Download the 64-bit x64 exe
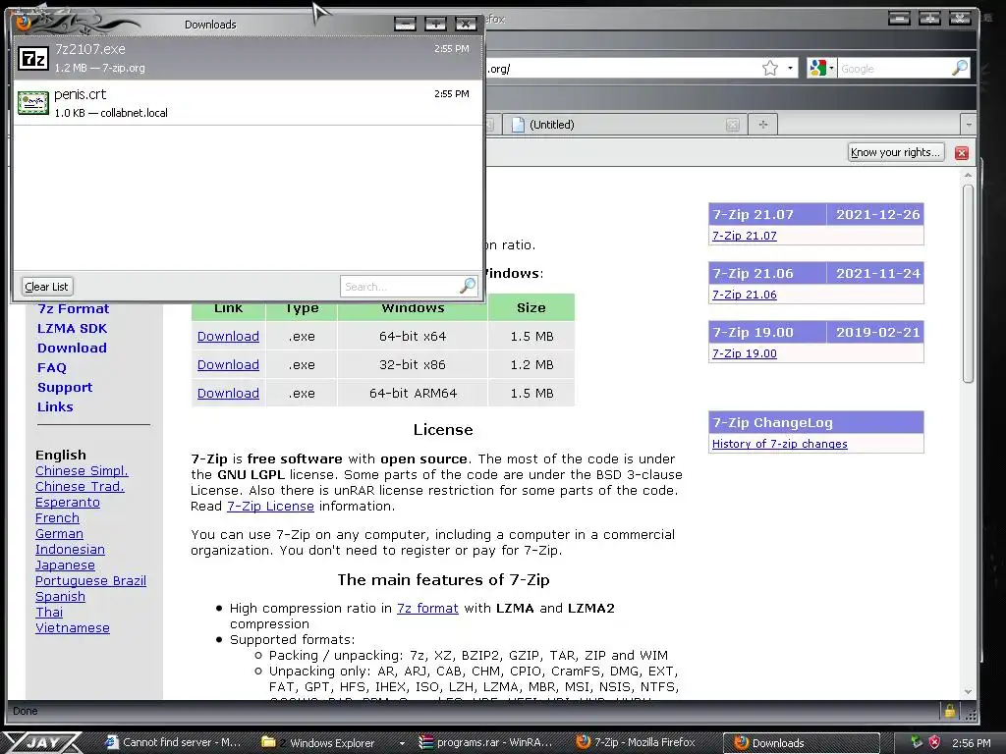 pyautogui.click(x=228, y=336)
